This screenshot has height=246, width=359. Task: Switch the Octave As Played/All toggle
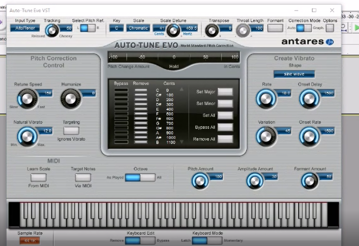coord(140,177)
